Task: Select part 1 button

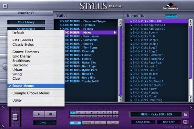Action: [73, 113]
